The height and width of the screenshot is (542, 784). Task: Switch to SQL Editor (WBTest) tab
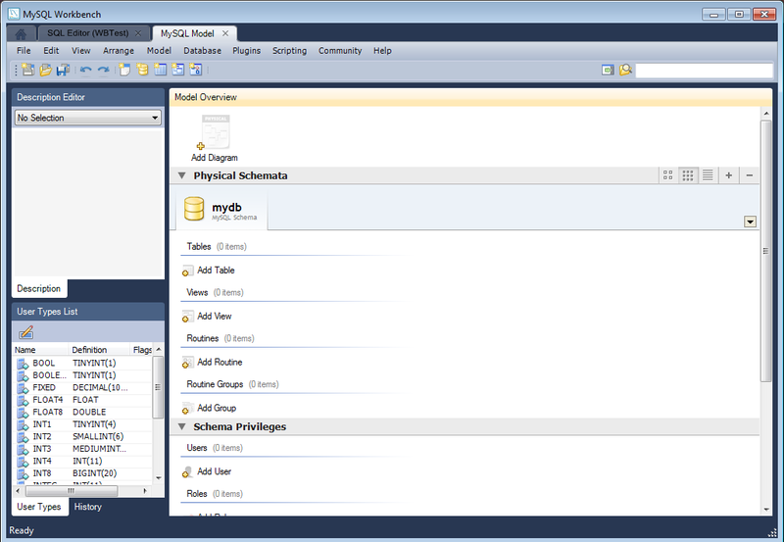coord(87,33)
